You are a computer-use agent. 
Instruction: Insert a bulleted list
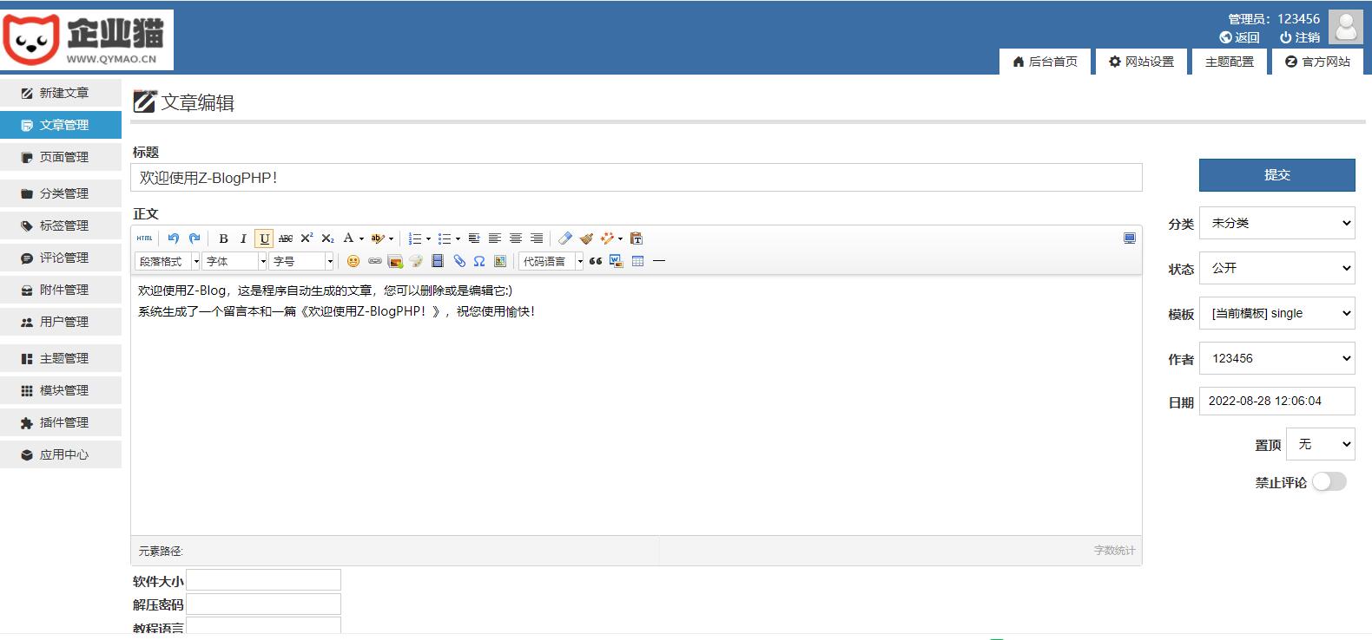coord(445,238)
